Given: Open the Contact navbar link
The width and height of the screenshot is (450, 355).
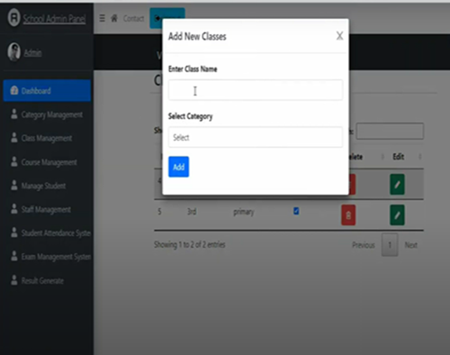Looking at the screenshot, I should (133, 19).
